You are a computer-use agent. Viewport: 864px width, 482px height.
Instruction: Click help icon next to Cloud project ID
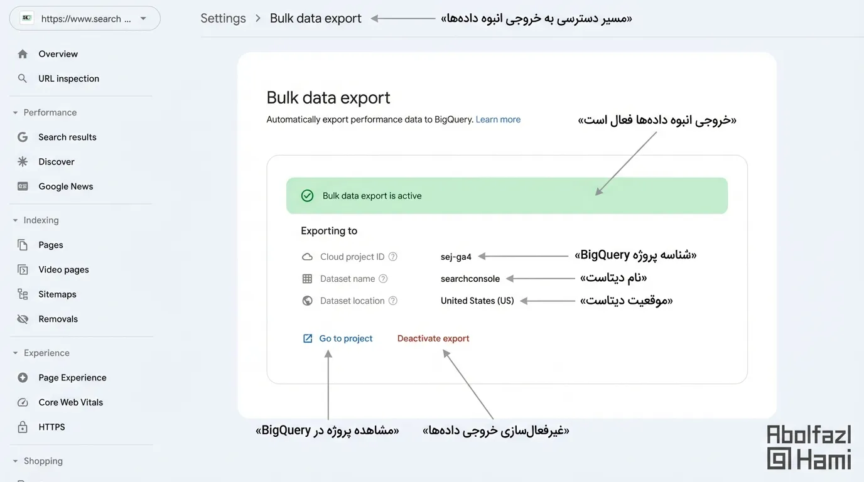[x=393, y=257]
